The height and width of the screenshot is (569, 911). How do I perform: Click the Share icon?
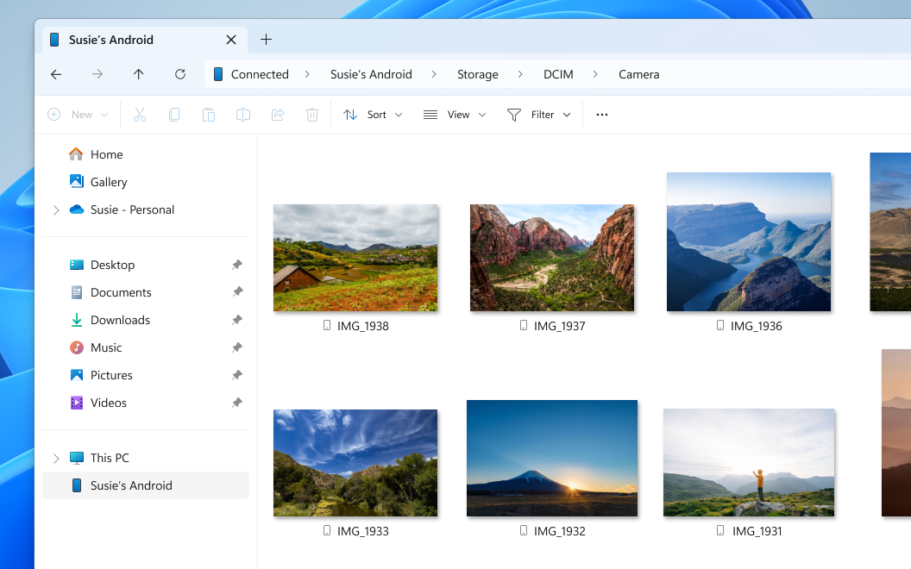point(277,114)
